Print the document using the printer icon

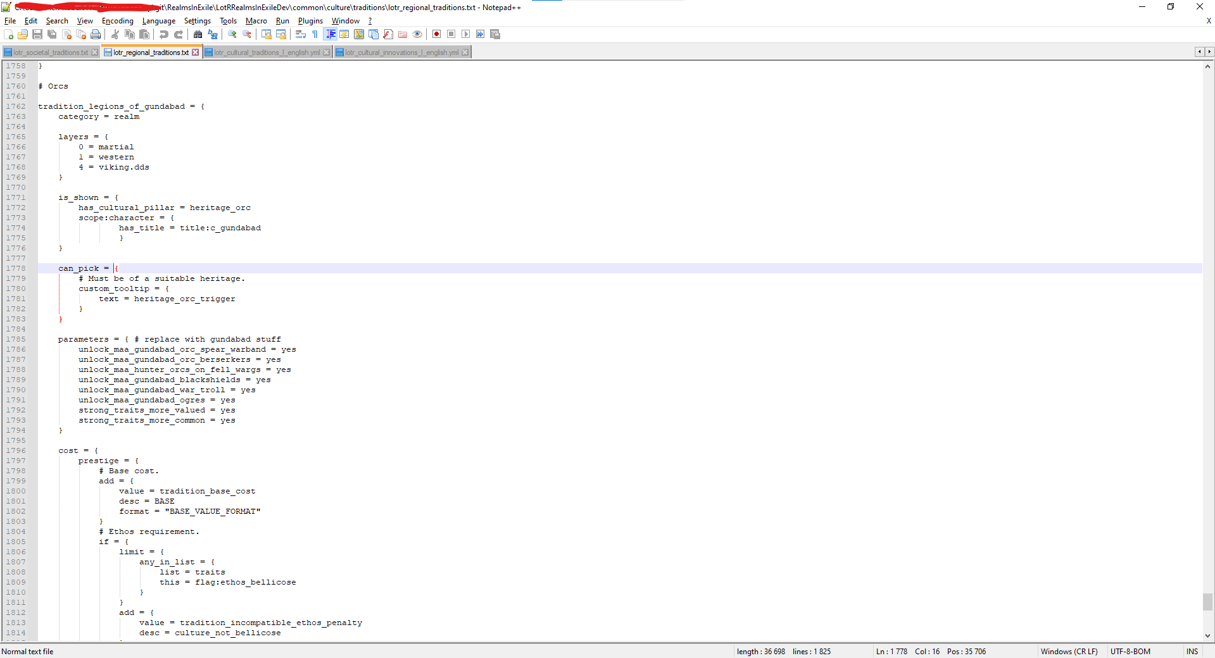[x=96, y=34]
